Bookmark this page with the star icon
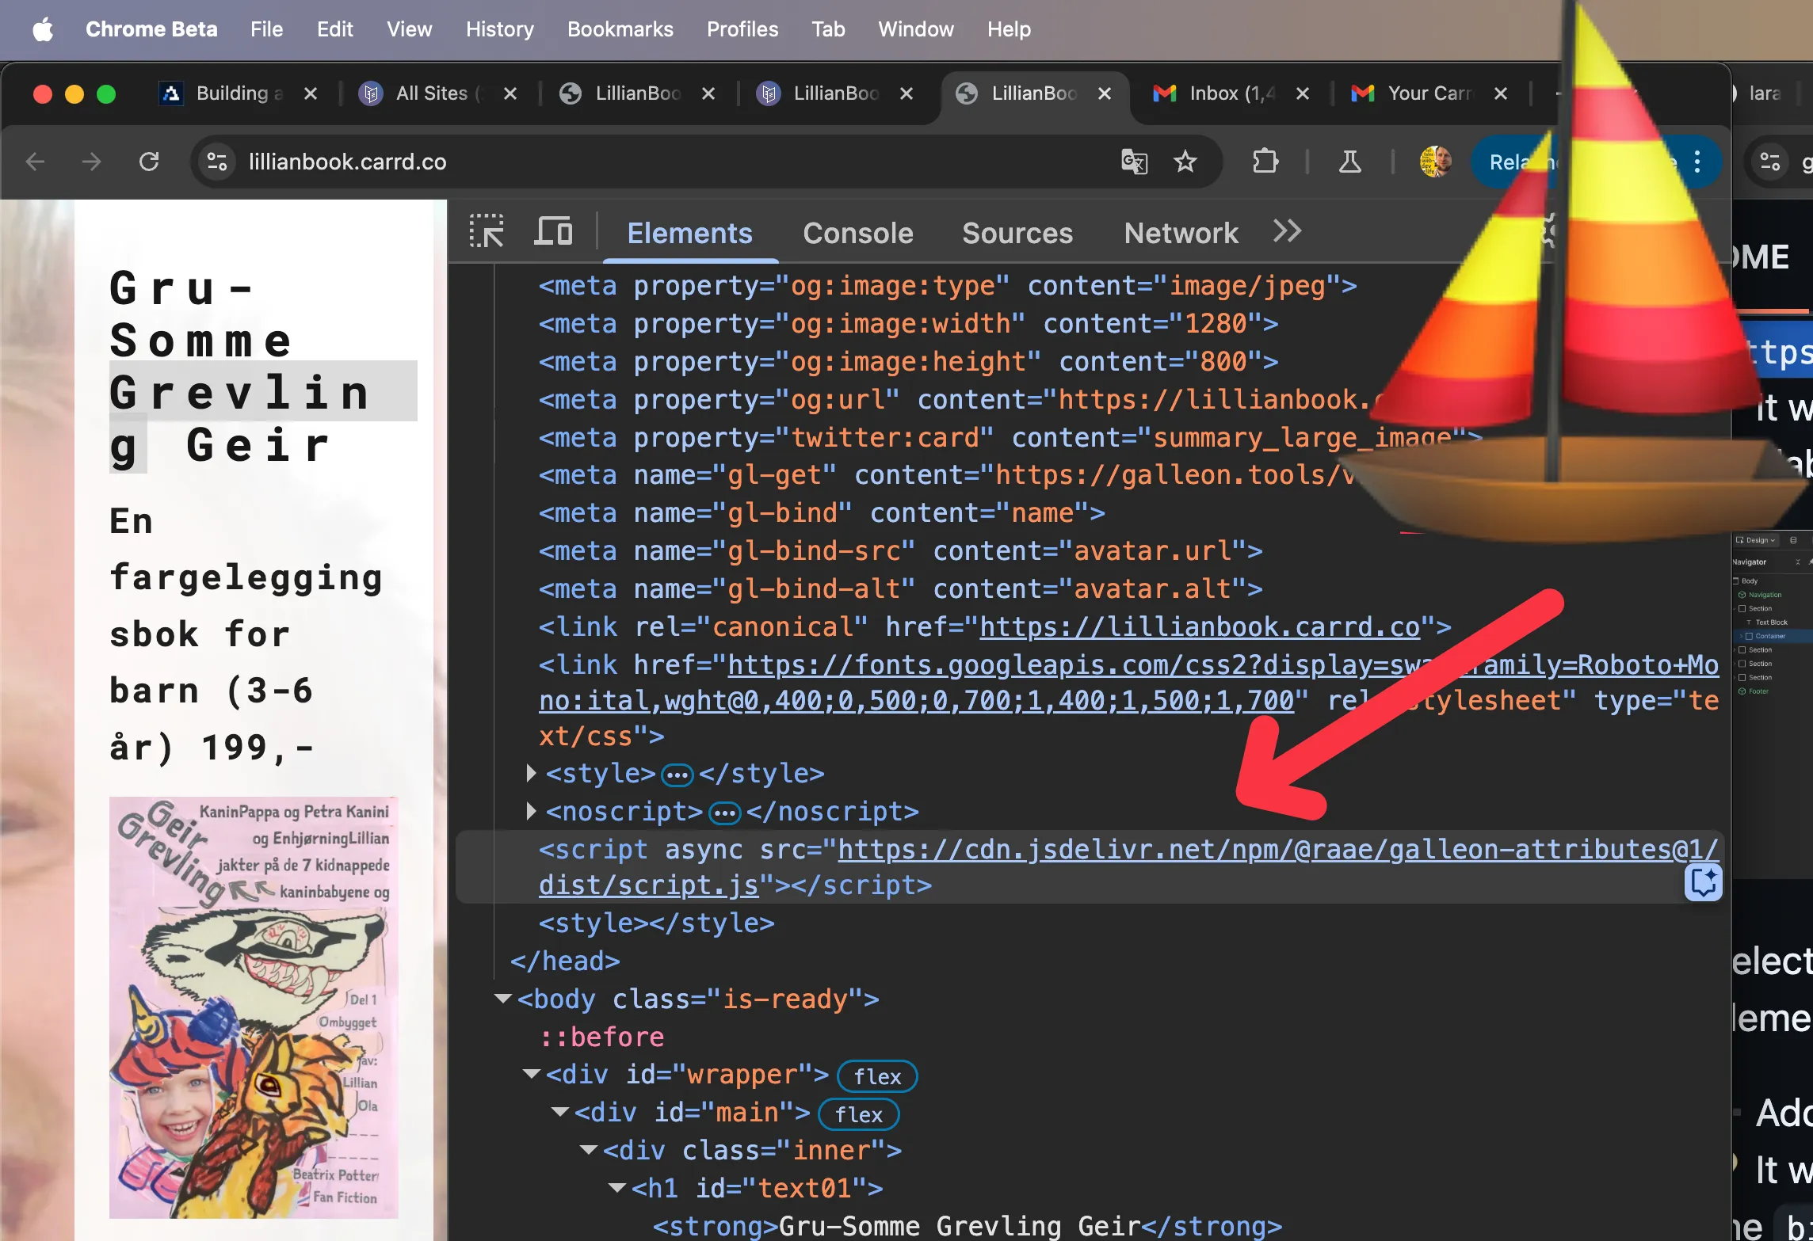The width and height of the screenshot is (1813, 1241). [1185, 162]
